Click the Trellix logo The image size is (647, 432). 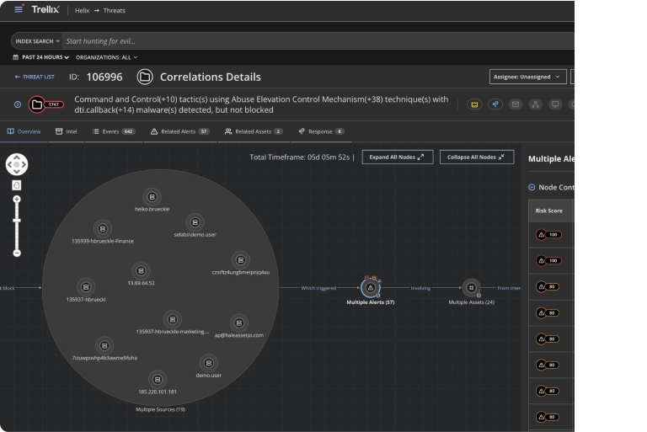tap(45, 9)
